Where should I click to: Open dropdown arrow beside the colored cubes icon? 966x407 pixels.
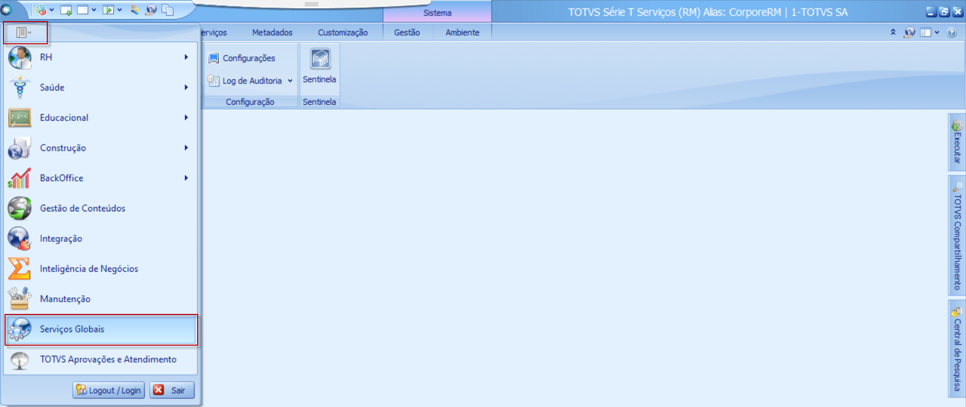click(52, 10)
